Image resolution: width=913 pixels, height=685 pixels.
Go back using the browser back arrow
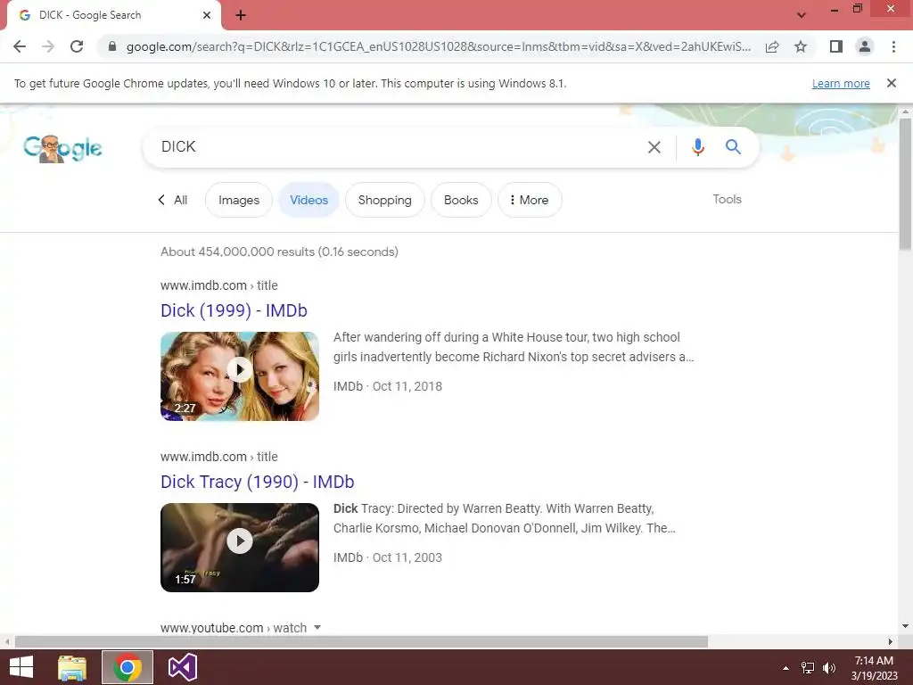point(20,46)
